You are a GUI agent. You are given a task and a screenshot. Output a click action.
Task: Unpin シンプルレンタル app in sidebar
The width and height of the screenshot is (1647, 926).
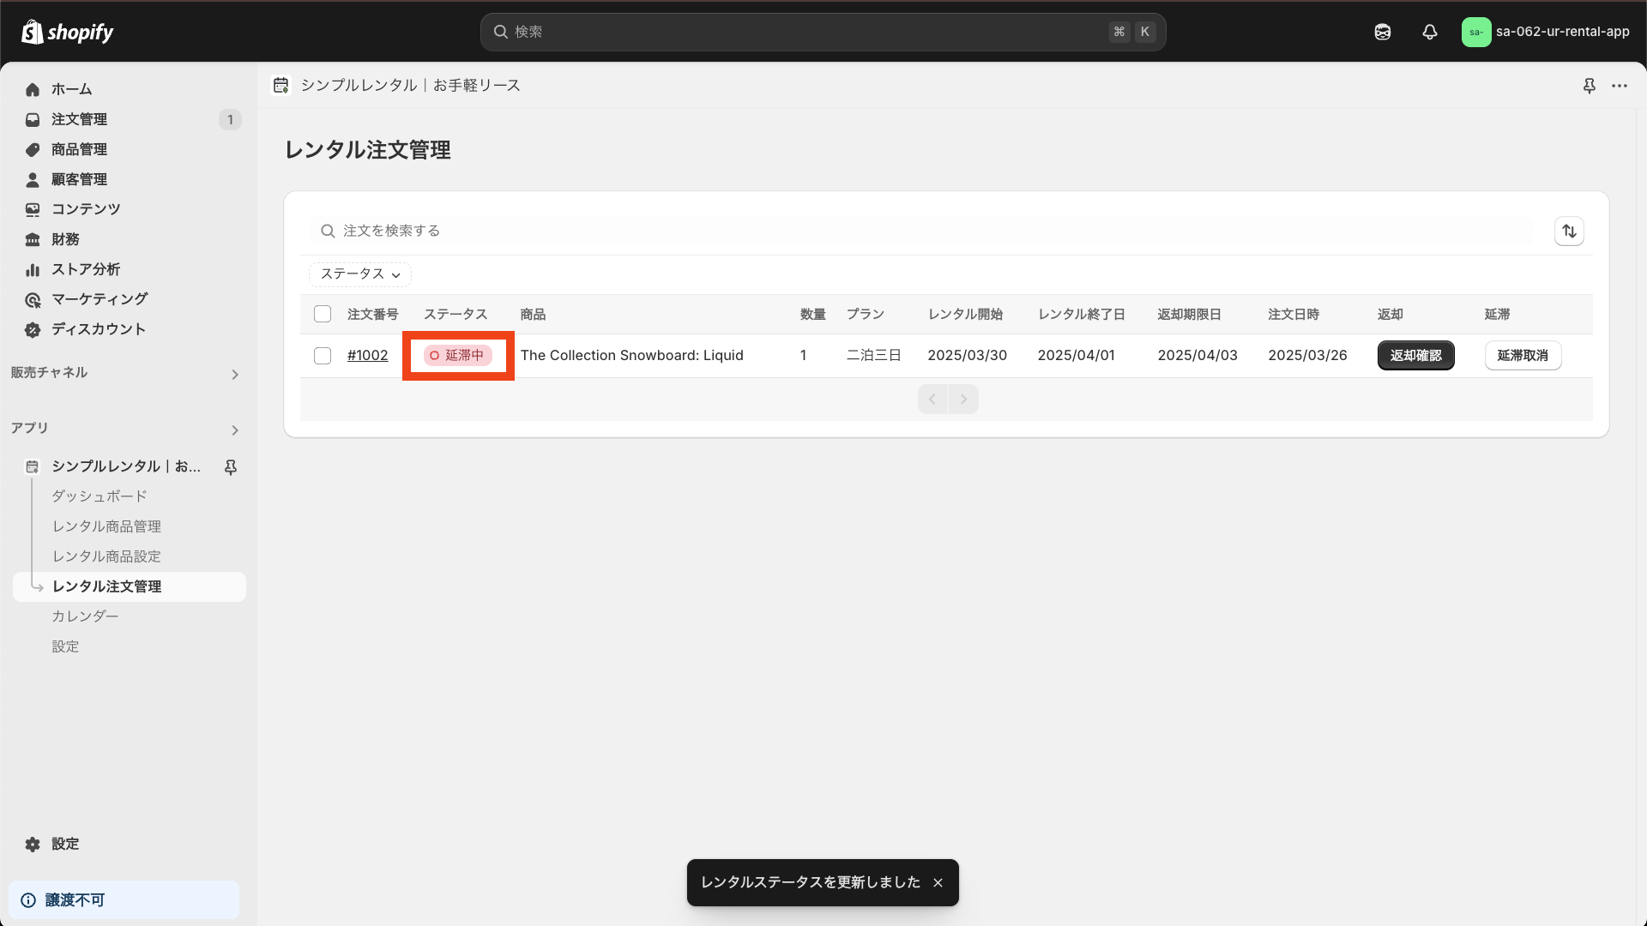pyautogui.click(x=230, y=466)
